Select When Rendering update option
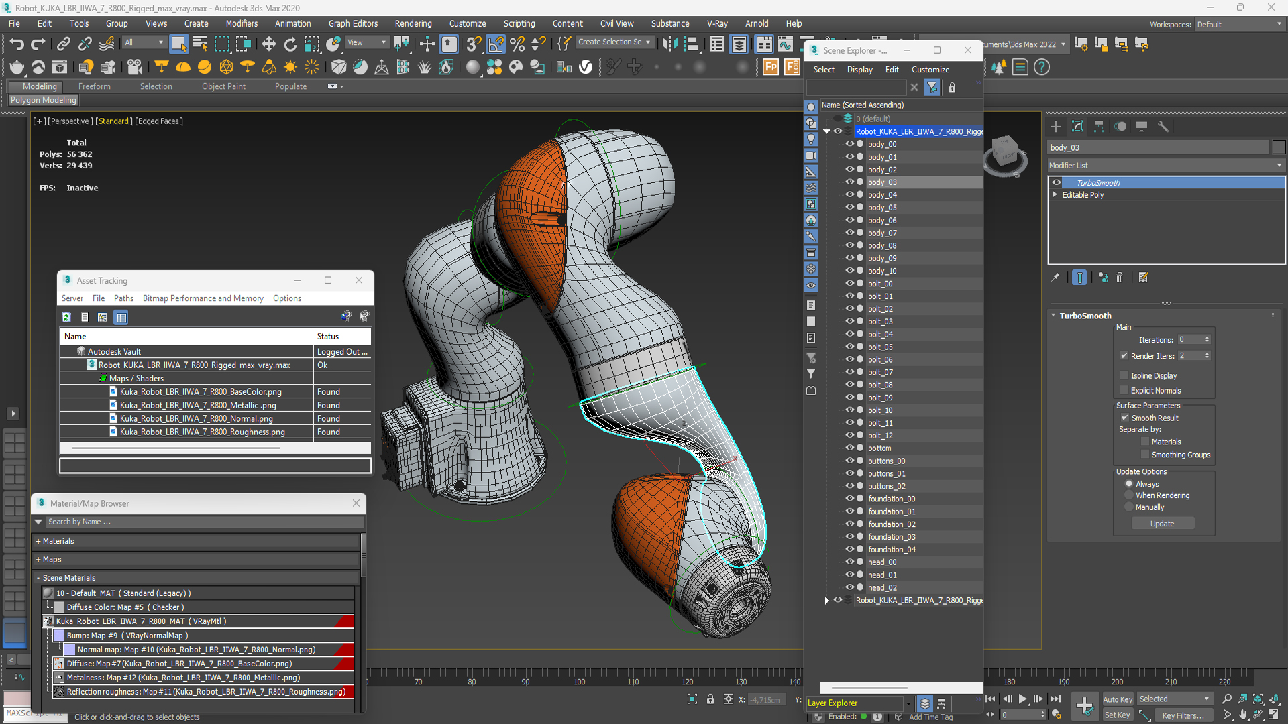Viewport: 1288px width, 724px height. coord(1129,495)
